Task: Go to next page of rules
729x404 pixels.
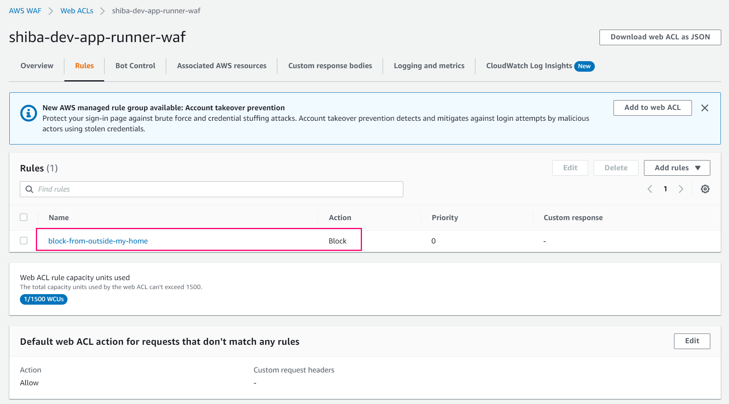Action: click(681, 189)
